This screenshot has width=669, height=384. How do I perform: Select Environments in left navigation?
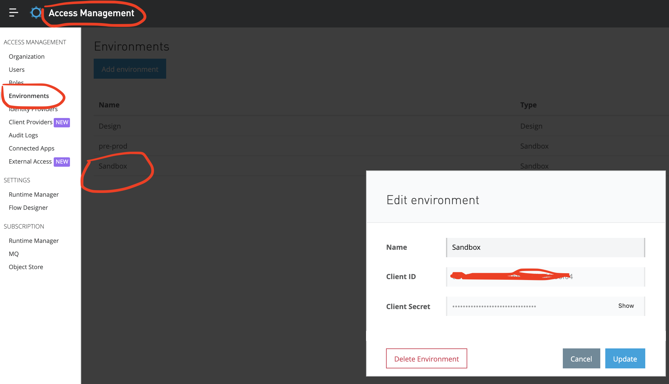click(29, 96)
